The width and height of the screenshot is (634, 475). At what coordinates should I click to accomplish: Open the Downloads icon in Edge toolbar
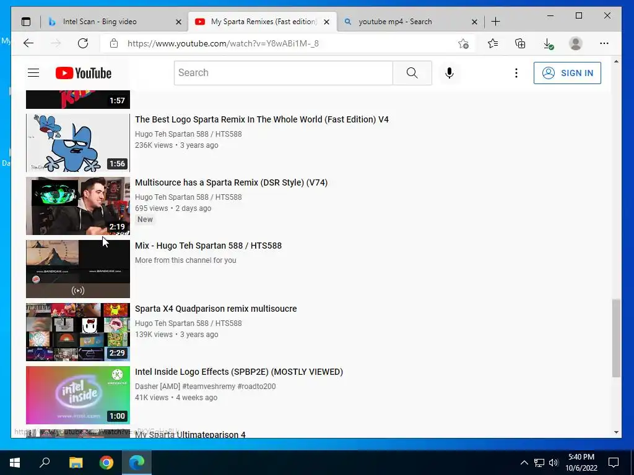548,43
